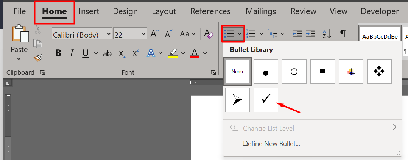Select the colorful cross bullet
This screenshot has height=160, width=408.
(x=351, y=71)
